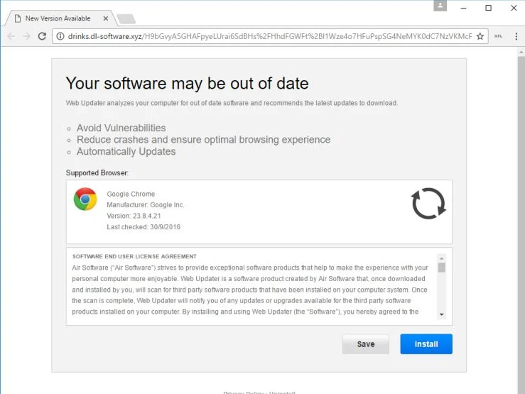Open the profile avatar button
The image size is (525, 394).
440,6
